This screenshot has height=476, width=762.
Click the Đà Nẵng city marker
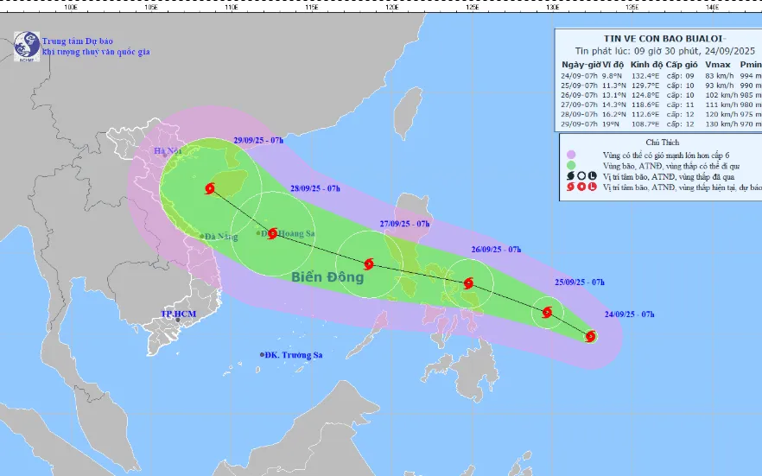pos(201,236)
